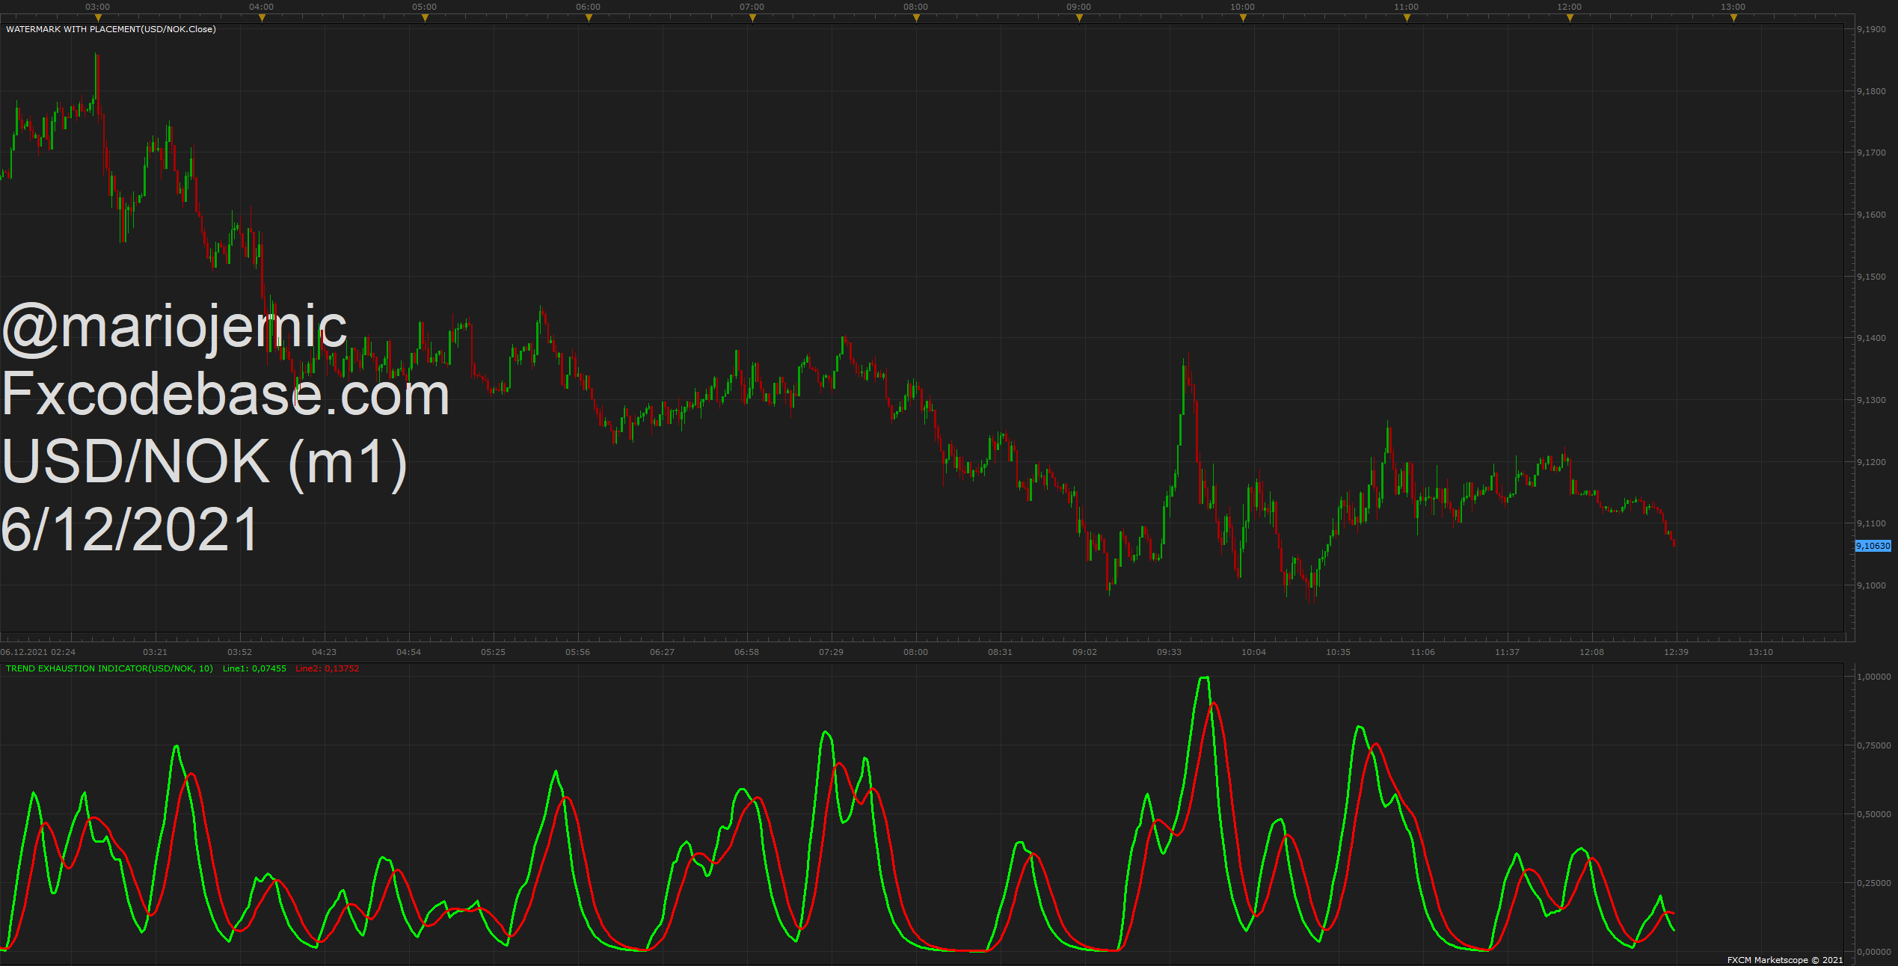
Task: Click the 9,1900 price axis label
Action: click(1871, 29)
